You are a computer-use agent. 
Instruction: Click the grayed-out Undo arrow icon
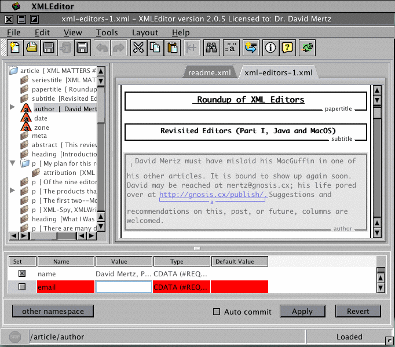[102, 48]
